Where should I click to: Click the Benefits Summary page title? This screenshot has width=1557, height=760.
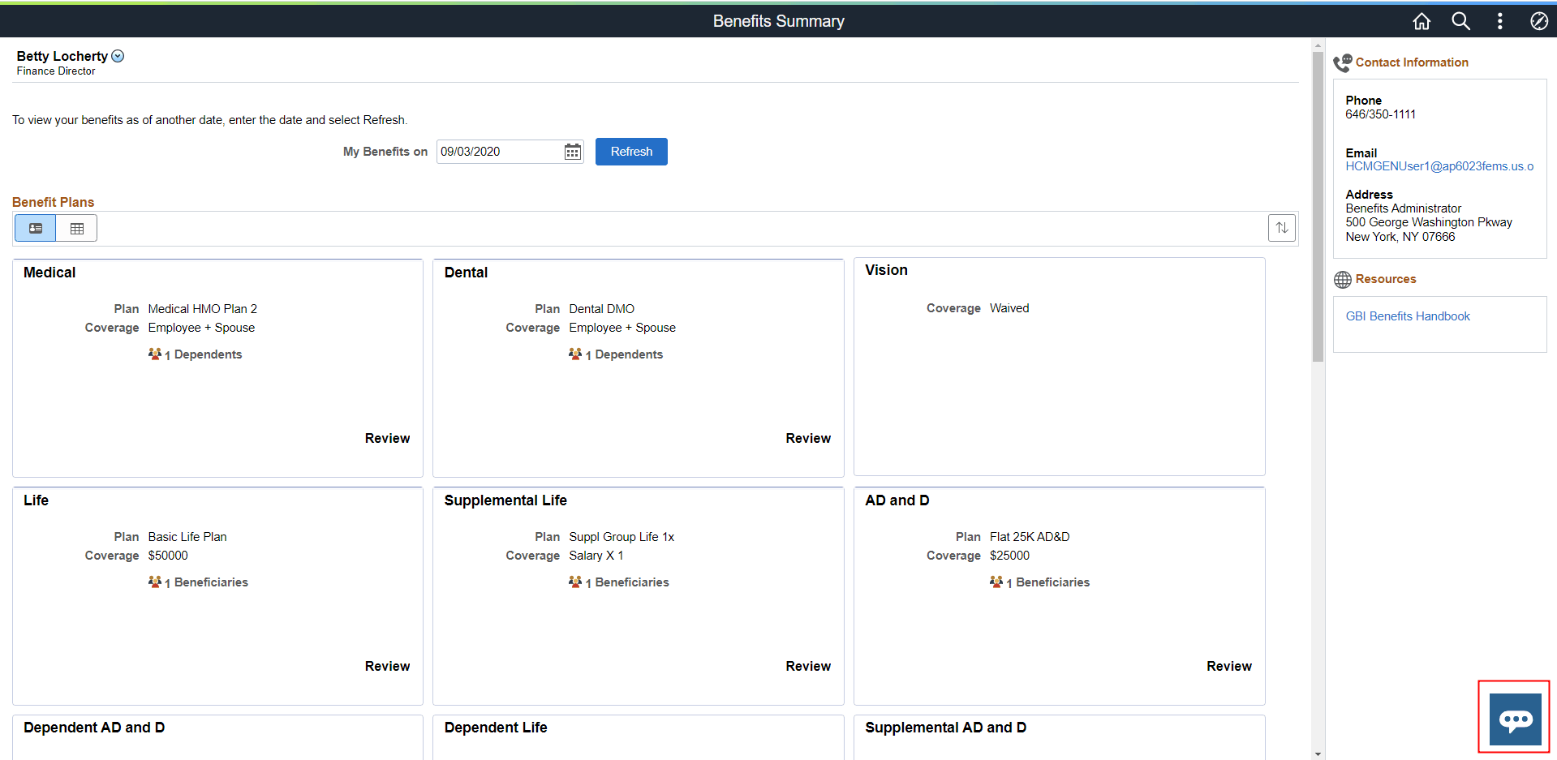779,21
